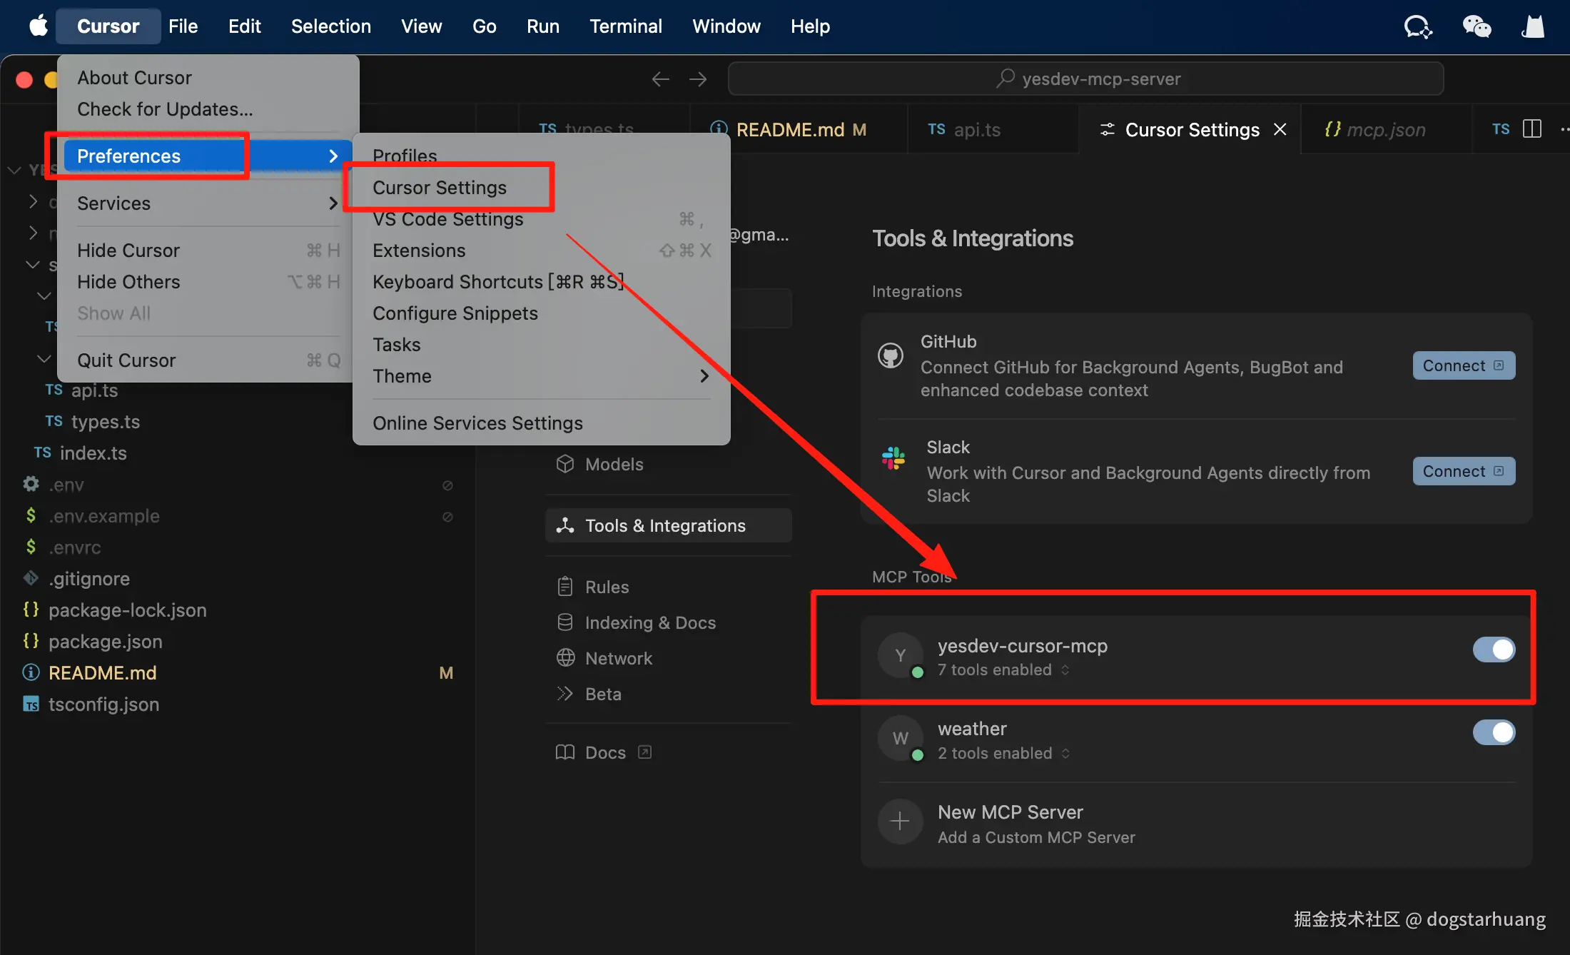The width and height of the screenshot is (1570, 955).
Task: Select Cursor Settings menu entry
Action: click(x=440, y=188)
